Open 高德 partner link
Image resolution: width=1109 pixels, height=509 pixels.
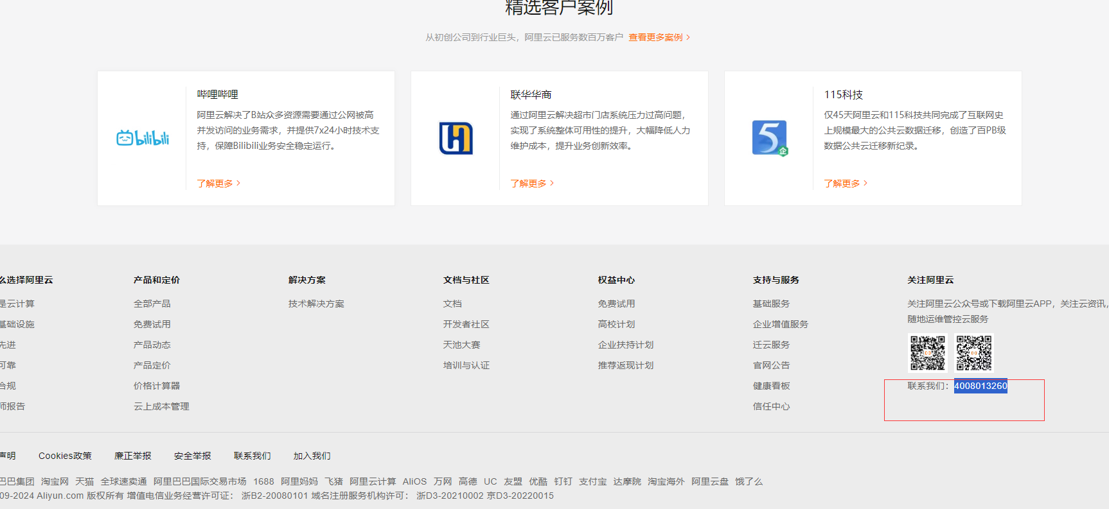pos(468,481)
